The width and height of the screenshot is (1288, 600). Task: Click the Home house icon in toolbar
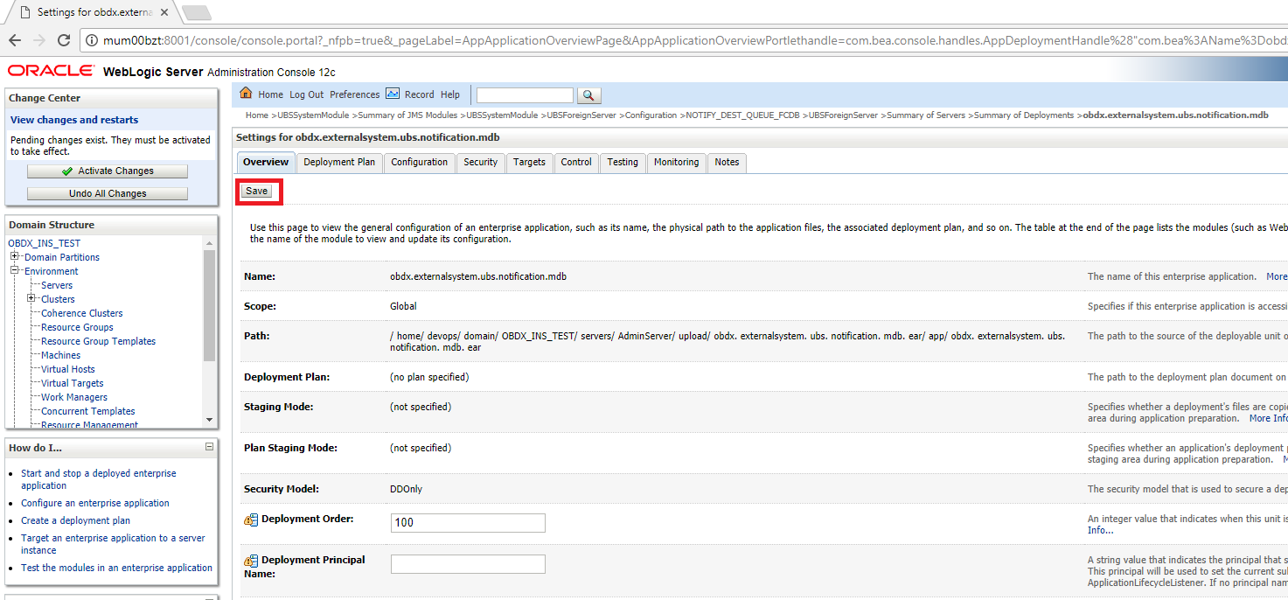(246, 94)
